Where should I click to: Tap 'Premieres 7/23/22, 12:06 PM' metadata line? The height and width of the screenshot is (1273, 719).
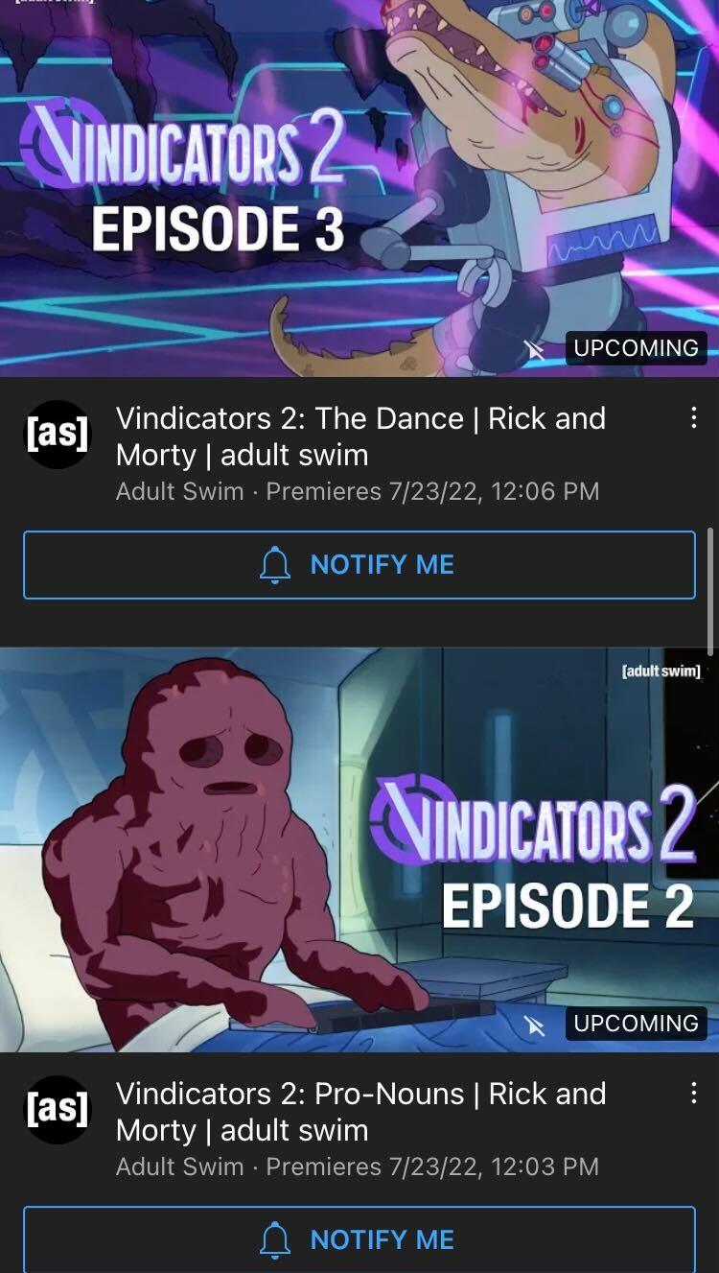click(432, 491)
